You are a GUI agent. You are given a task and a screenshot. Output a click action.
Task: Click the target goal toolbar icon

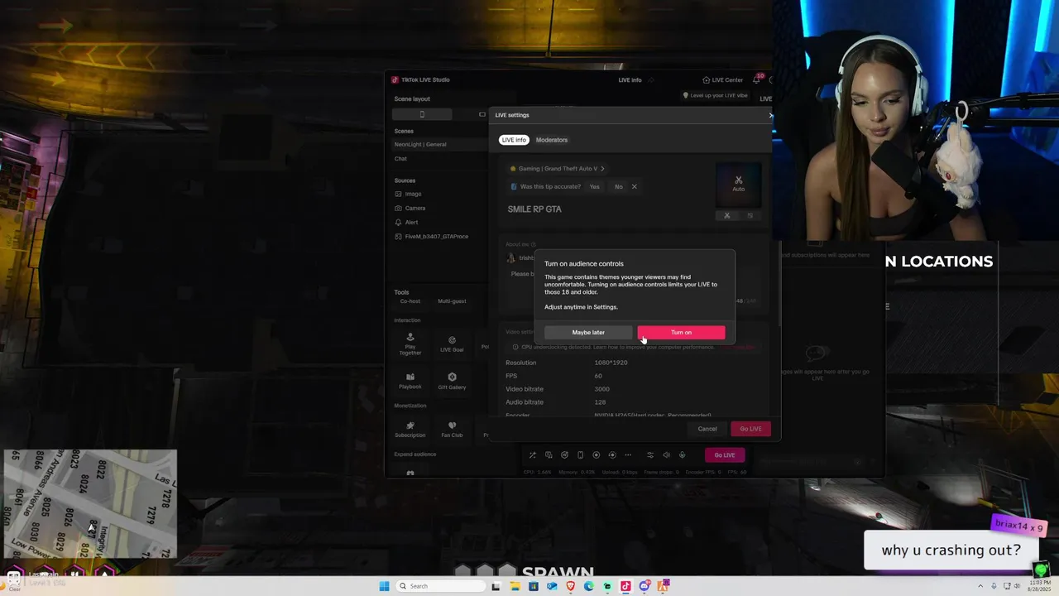(564, 454)
